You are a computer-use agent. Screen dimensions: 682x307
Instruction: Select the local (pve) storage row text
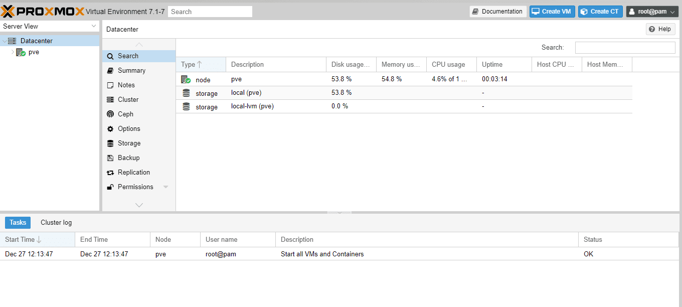246,93
